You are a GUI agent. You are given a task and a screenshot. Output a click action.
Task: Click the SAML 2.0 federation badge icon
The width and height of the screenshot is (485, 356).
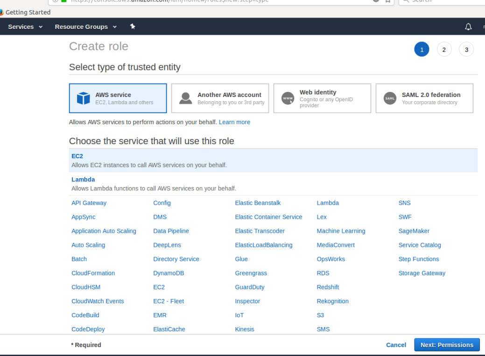390,98
